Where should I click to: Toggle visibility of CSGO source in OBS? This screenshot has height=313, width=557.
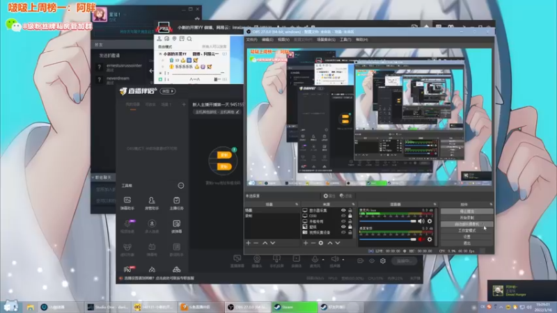(343, 216)
